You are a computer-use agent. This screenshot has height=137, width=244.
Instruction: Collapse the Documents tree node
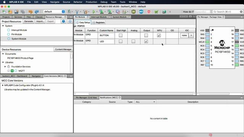(3, 54)
